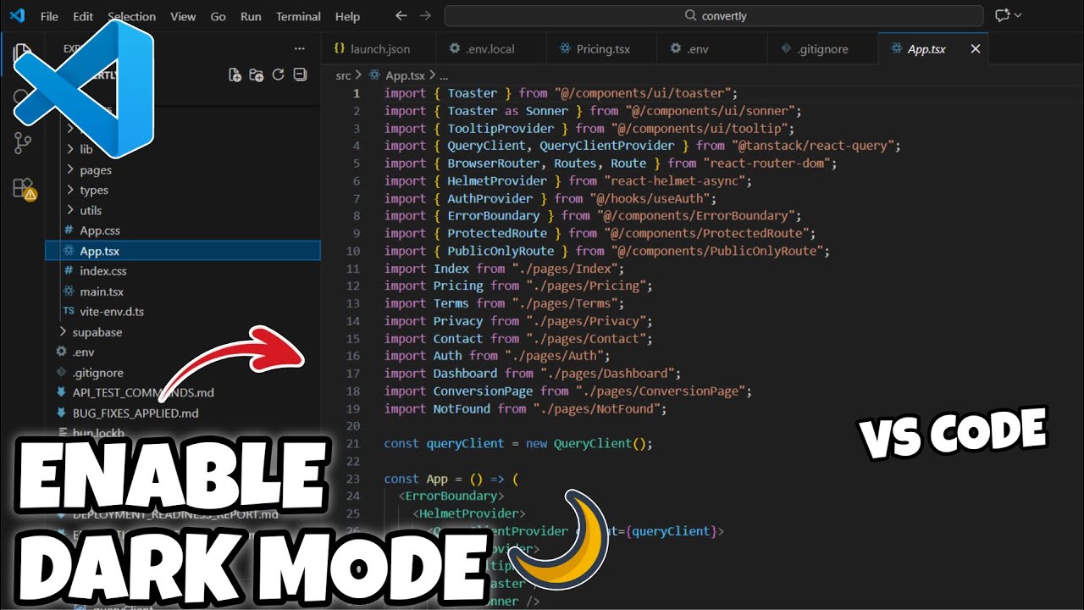
Task: Open the Source Control view
Action: [23, 142]
